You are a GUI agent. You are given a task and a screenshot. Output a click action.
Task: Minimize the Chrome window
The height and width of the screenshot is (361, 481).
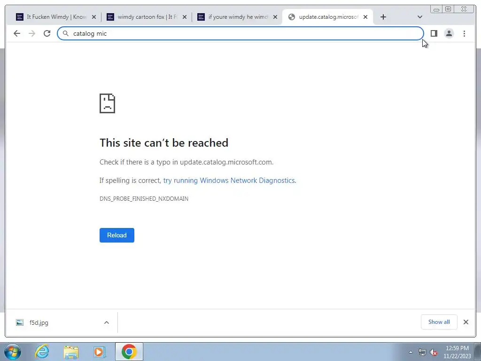point(436,9)
